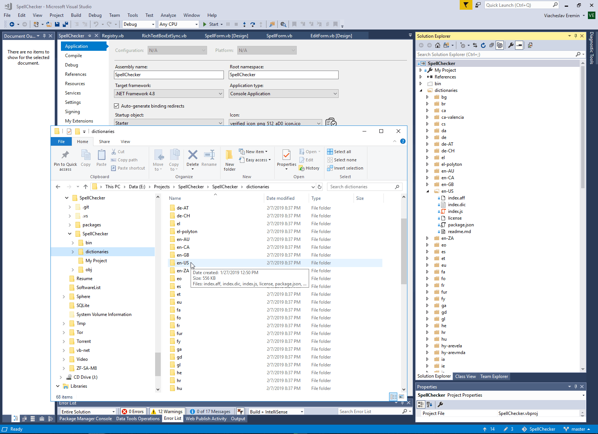
Task: Go up one folder level in Explorer
Action: point(86,187)
